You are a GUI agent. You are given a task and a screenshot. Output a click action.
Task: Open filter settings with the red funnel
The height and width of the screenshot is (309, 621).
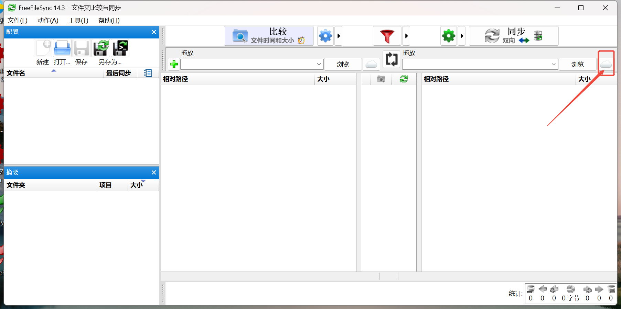pos(387,36)
